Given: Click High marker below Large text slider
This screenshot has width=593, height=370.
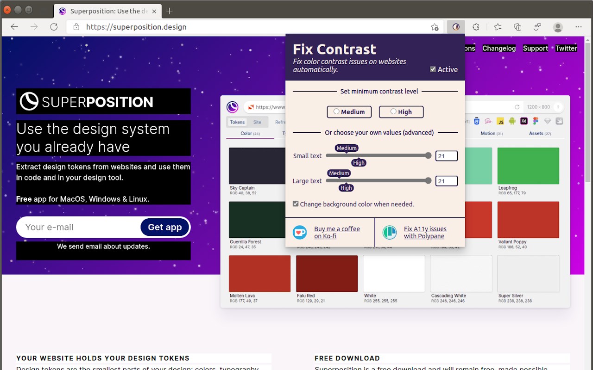Looking at the screenshot, I should point(346,188).
